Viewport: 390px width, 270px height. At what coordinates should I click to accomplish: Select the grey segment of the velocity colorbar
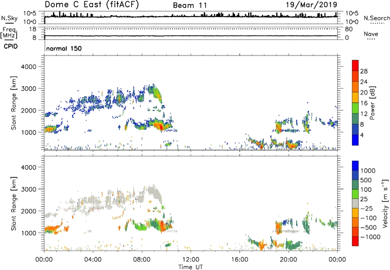coord(355,203)
